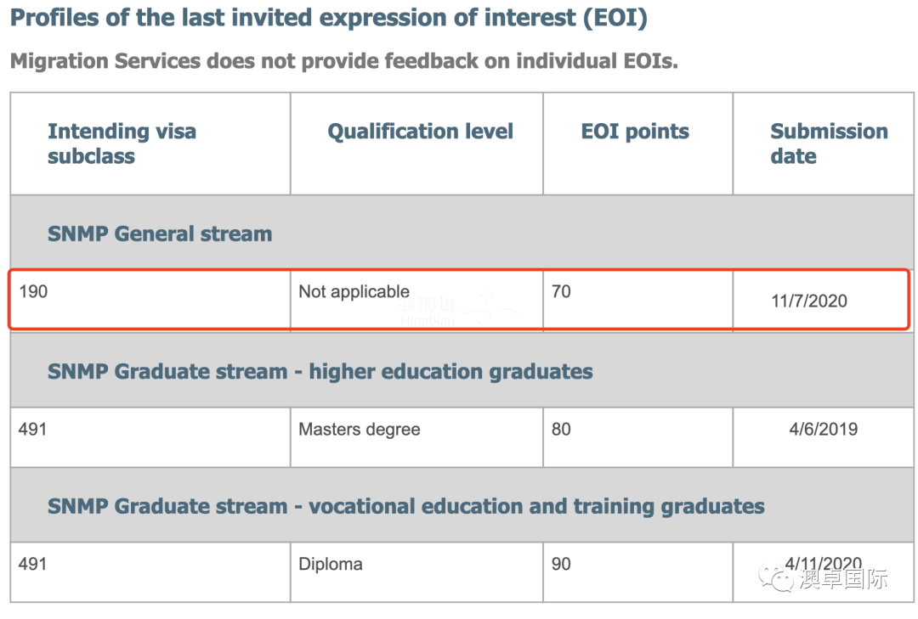Select the 'SNMP General stream' section row
Screen dimensions: 918x619
click(462, 233)
